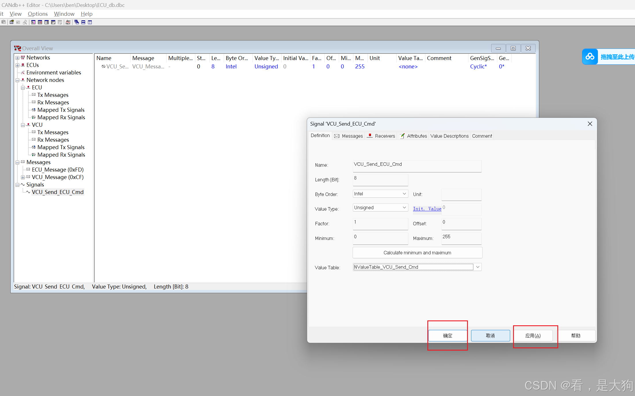The image size is (635, 396).
Task: Toggle dec/hex display in the toolbar
Action: [68, 22]
